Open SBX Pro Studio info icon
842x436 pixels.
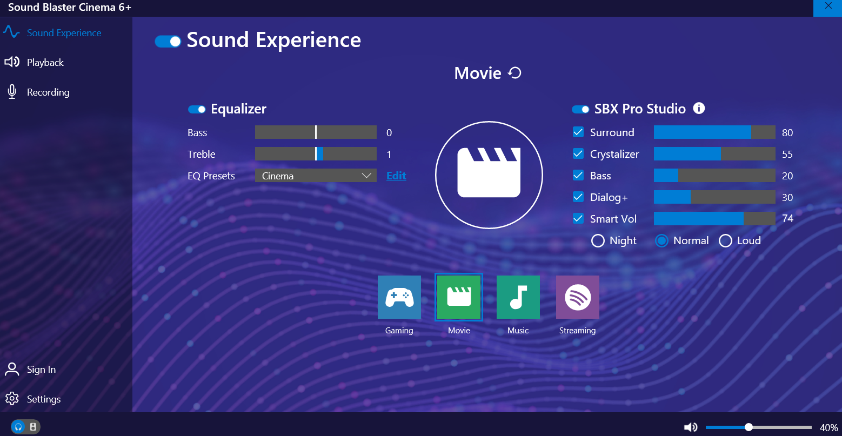[x=699, y=108]
